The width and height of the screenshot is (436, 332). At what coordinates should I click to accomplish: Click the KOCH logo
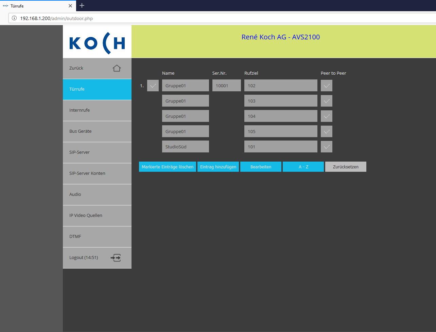tap(97, 43)
